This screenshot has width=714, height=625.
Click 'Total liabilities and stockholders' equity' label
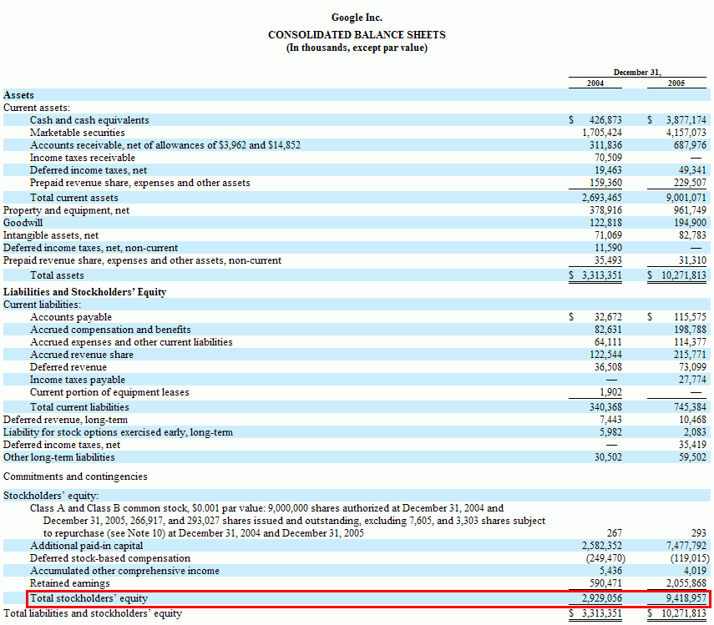[x=93, y=613]
